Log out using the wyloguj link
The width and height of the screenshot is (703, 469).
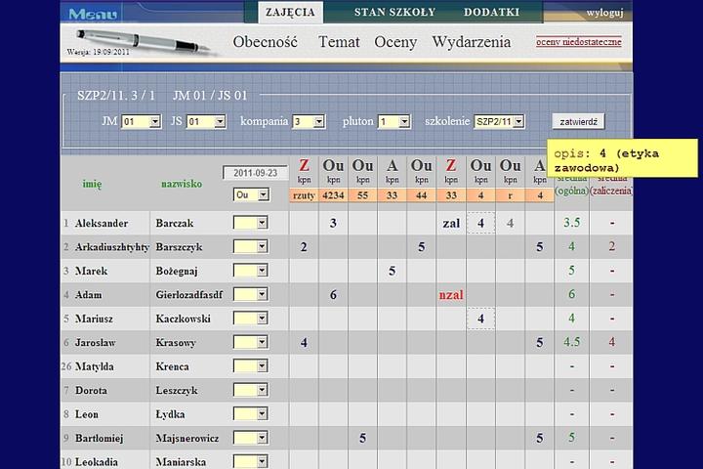[x=604, y=13]
